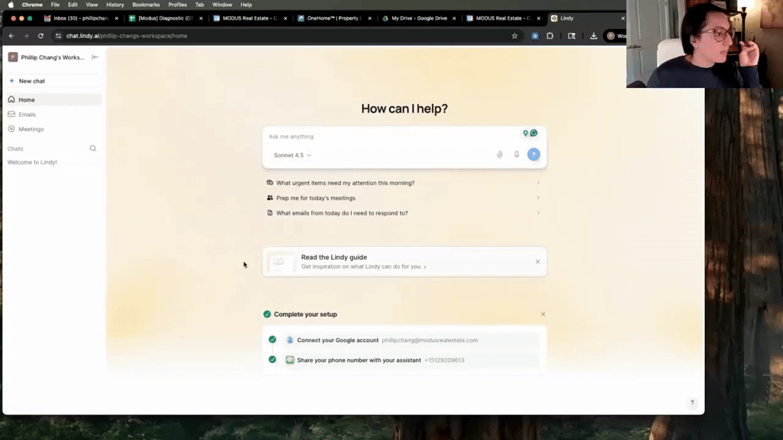Start a New chat
Viewport: 783px width, 440px height.
tap(31, 81)
